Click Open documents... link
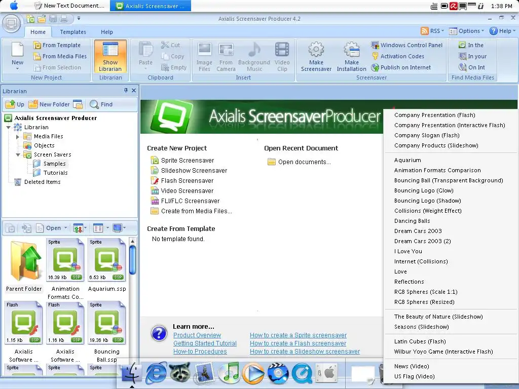The width and height of the screenshot is (519, 389). point(304,162)
